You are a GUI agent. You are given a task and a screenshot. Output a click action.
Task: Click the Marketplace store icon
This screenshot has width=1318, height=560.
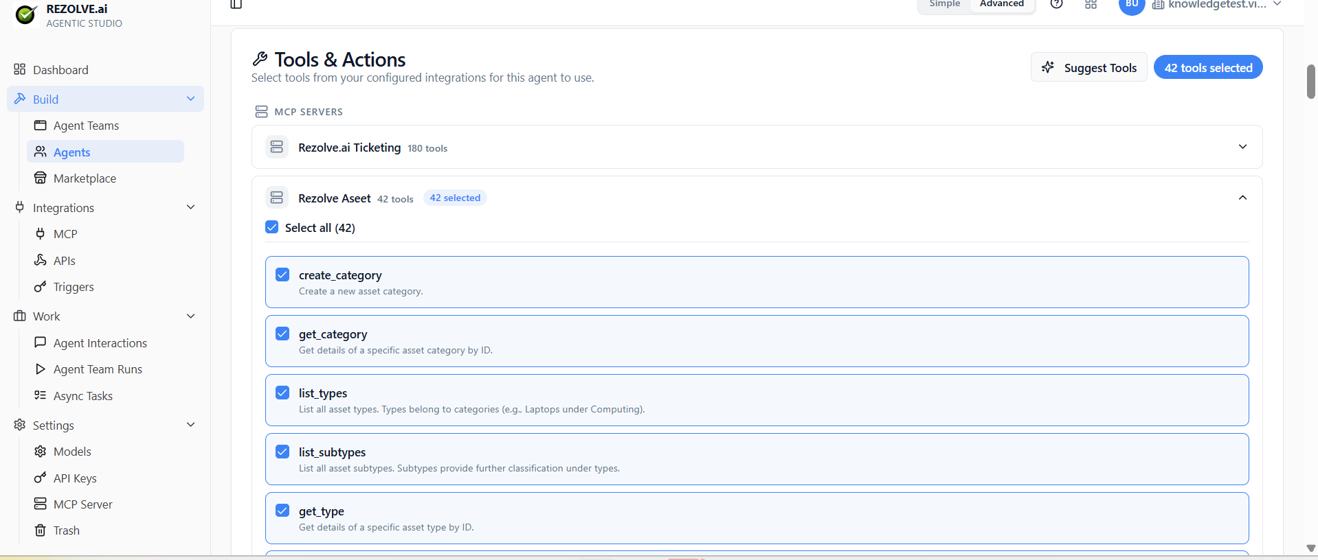click(x=41, y=178)
